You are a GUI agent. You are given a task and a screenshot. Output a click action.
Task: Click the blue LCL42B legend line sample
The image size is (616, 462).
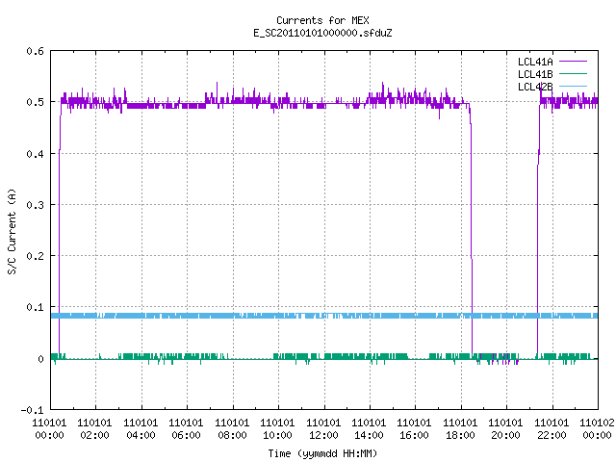(x=573, y=87)
